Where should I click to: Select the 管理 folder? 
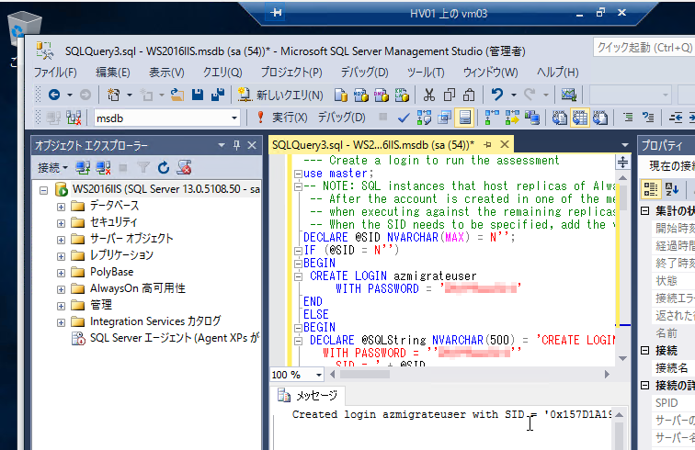101,305
